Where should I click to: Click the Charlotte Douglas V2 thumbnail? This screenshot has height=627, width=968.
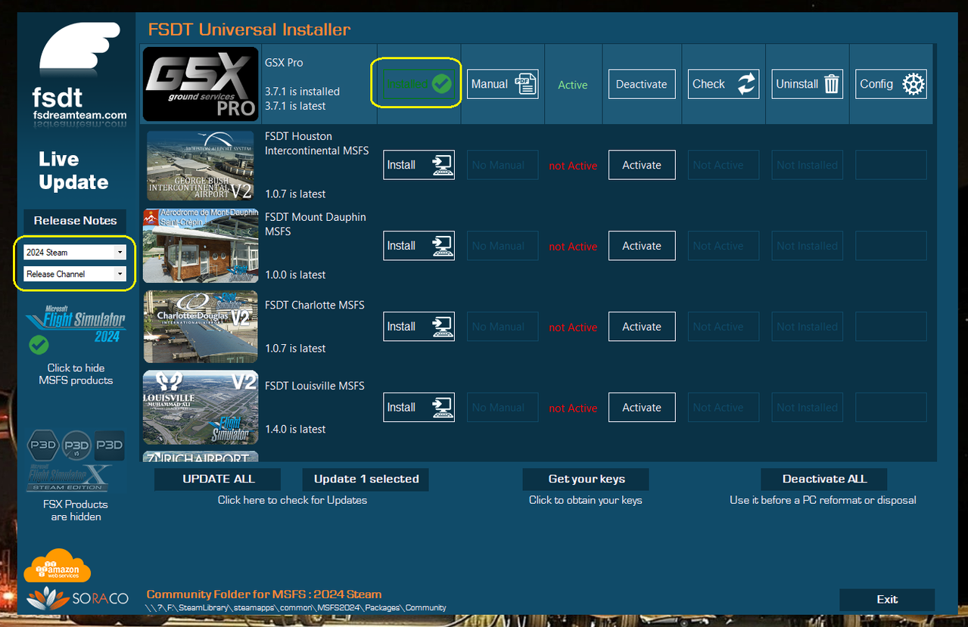click(201, 327)
